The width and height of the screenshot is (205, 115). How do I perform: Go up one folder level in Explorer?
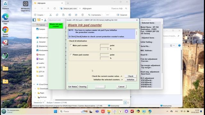point(48,9)
